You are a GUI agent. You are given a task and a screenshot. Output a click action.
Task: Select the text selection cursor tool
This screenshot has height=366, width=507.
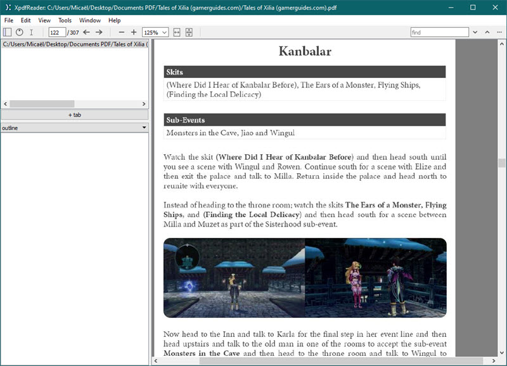(32, 32)
